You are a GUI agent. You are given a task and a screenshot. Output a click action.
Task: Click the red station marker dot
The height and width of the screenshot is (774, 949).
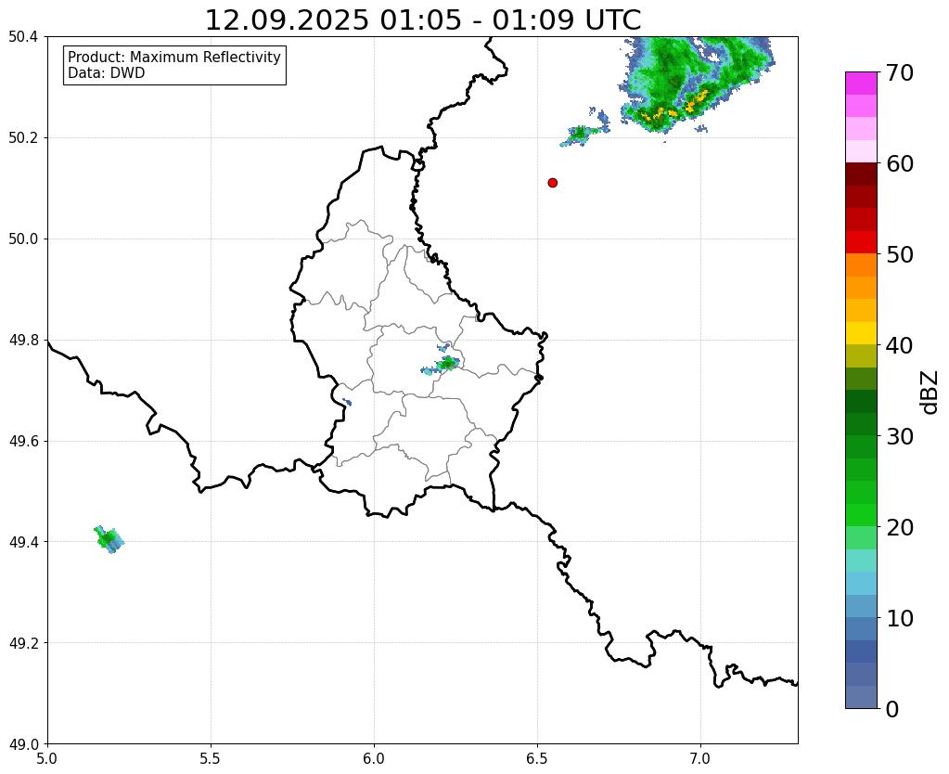[552, 182]
